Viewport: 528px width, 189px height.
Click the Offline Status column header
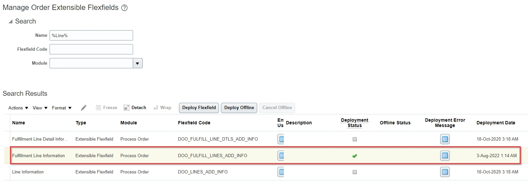tap(395, 123)
